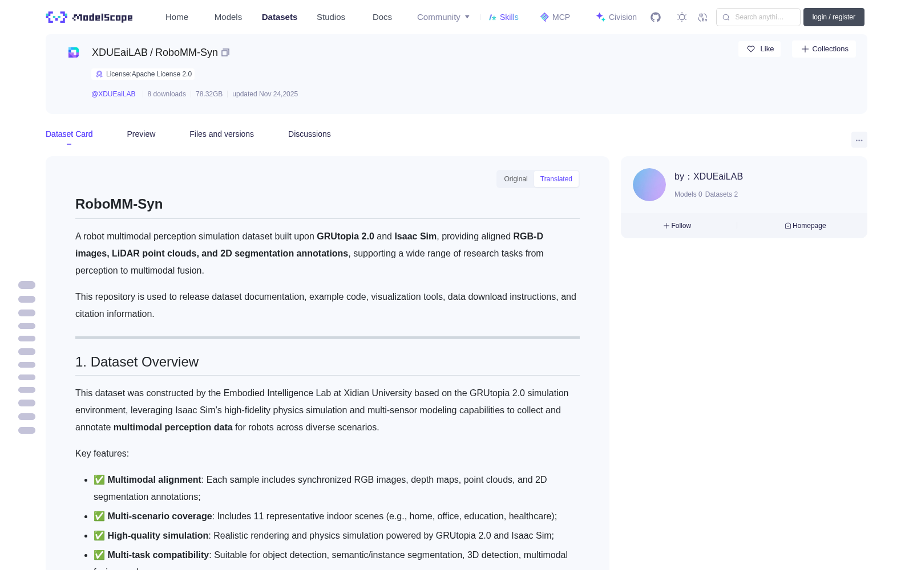Click the 'Datasets 2' count text
Screen dimensions: 913x570
tap(721, 194)
